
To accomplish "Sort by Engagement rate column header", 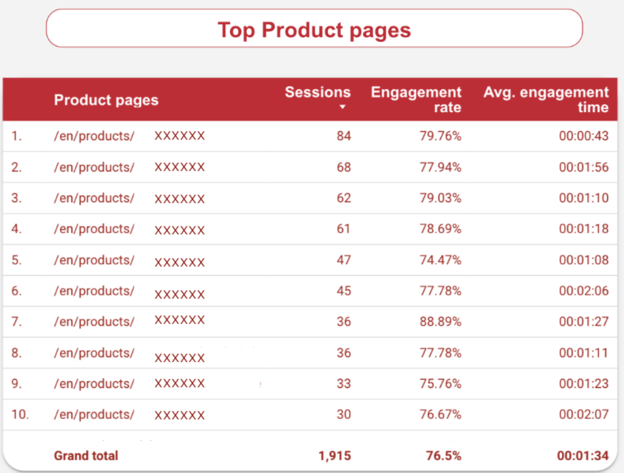I will click(x=416, y=99).
